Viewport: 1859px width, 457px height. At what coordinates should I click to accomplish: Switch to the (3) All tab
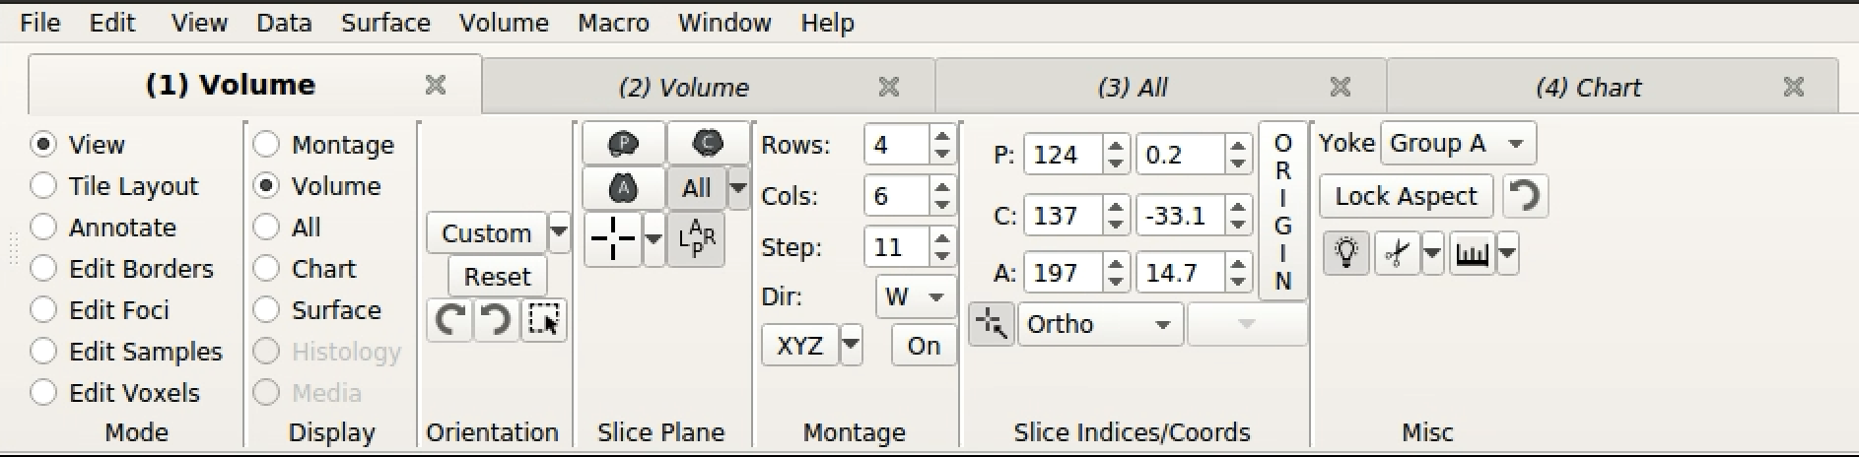coord(1160,87)
